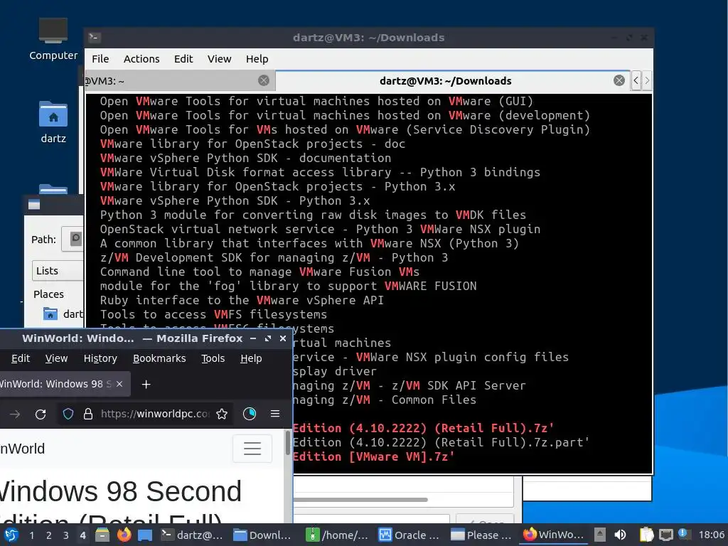
Task: Open the network connection tray icon
Action: coord(665,535)
